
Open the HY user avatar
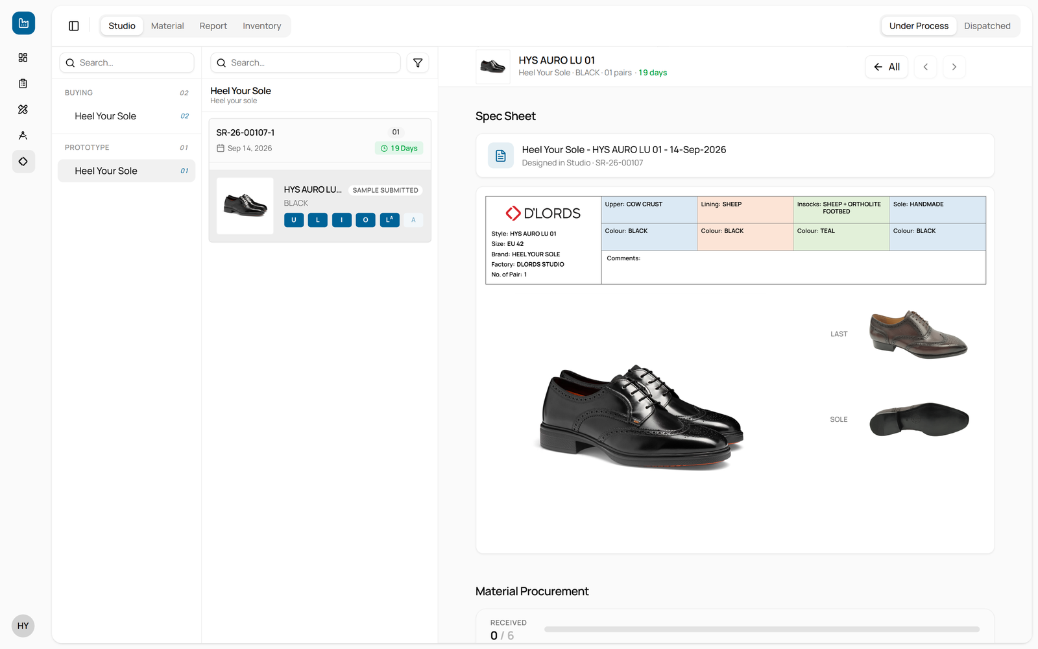[x=23, y=626]
